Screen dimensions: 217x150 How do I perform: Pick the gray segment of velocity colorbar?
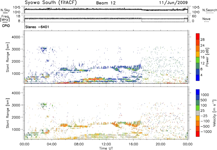198,113
